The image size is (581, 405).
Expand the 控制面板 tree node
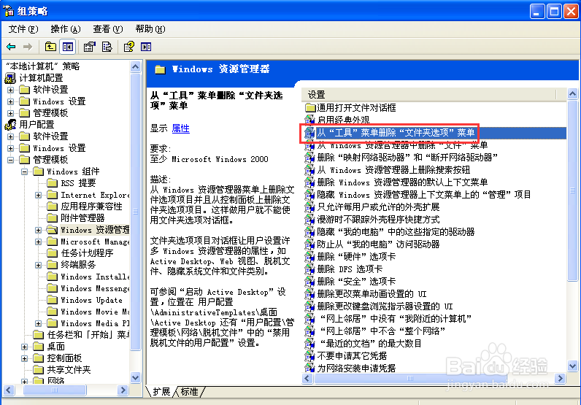(25, 358)
